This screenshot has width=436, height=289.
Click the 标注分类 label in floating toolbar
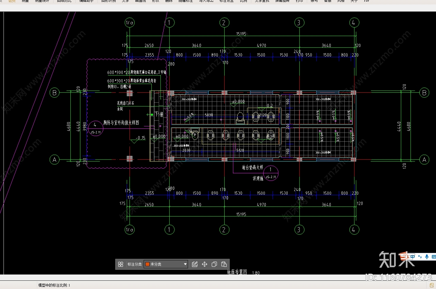[x=134, y=264]
